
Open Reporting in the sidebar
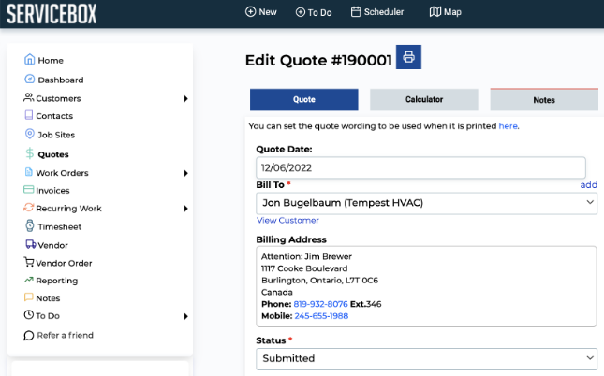(56, 281)
